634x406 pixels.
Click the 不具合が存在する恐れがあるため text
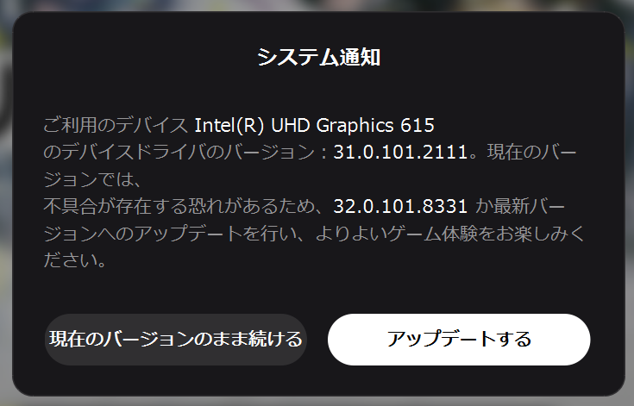(x=179, y=207)
